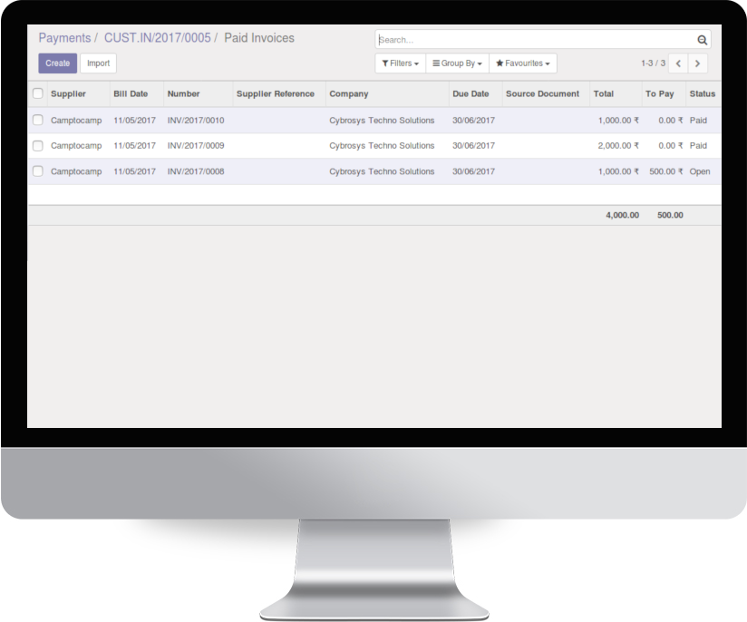Screen dimensions: 747x622
Task: Open invoice INV/2017/0008
Action: click(196, 171)
